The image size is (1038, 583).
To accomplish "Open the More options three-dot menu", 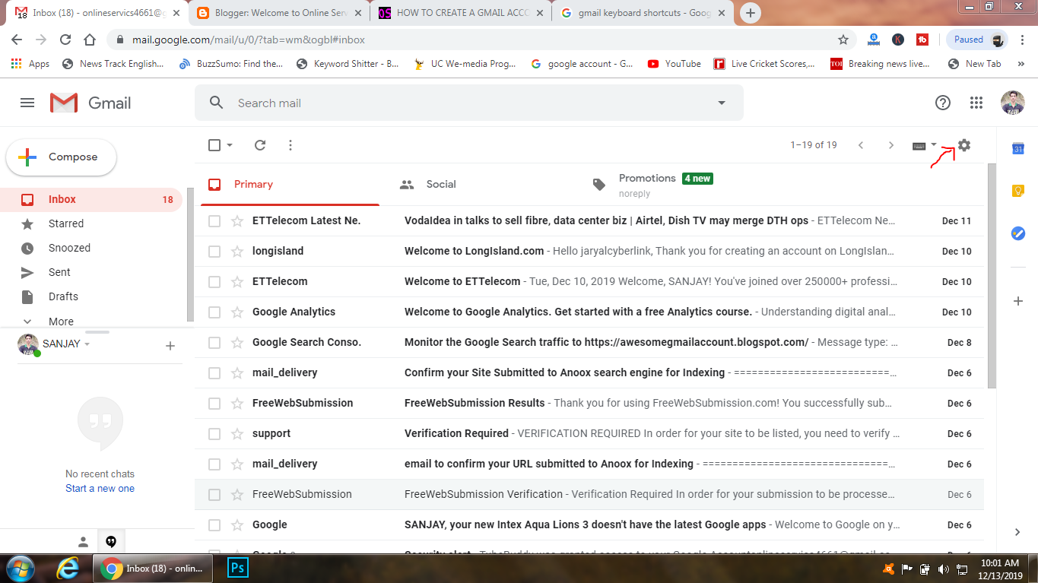I will coord(290,144).
